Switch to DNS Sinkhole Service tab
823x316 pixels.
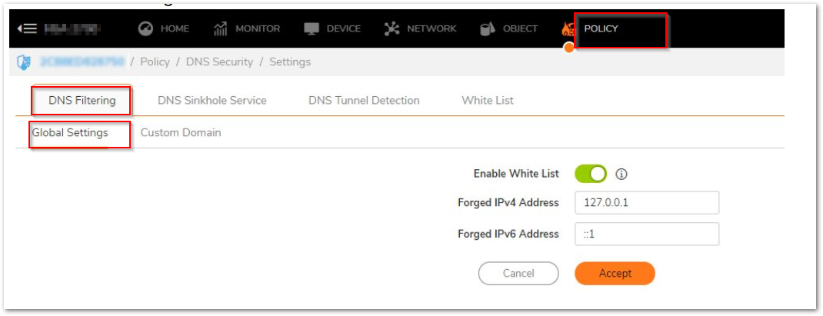pyautogui.click(x=212, y=100)
